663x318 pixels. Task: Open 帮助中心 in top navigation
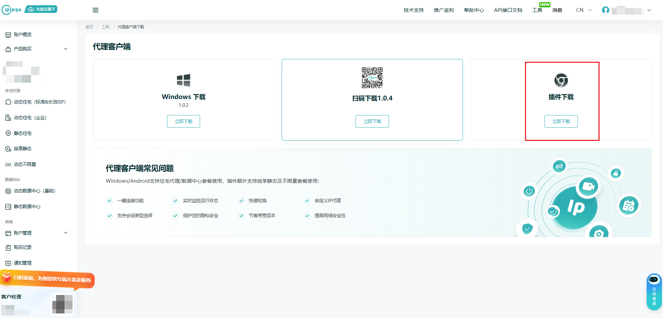point(474,10)
